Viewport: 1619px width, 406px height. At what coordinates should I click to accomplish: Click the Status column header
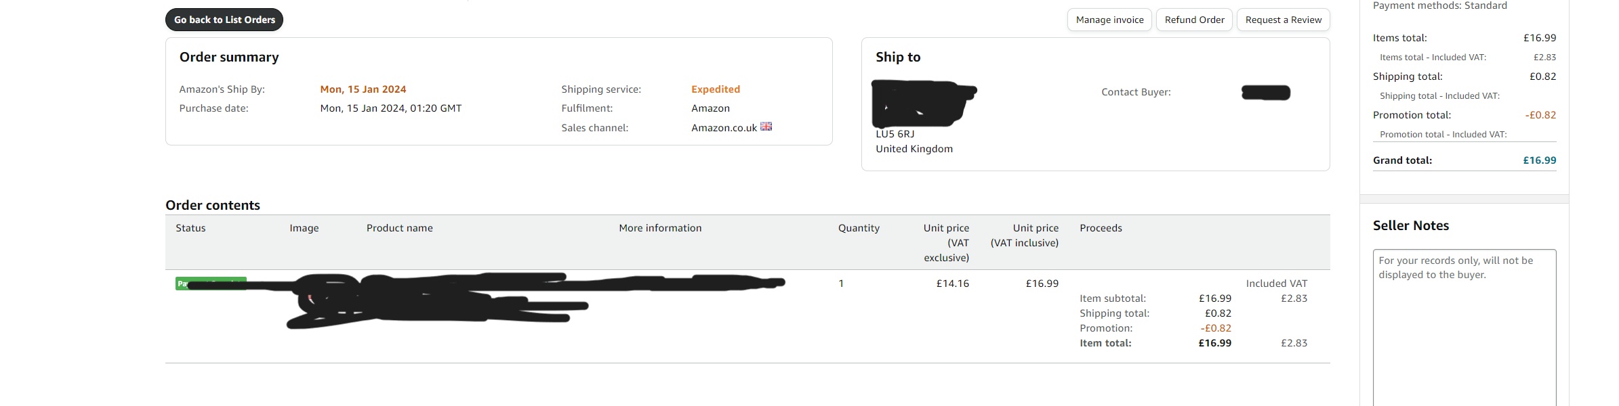point(190,228)
